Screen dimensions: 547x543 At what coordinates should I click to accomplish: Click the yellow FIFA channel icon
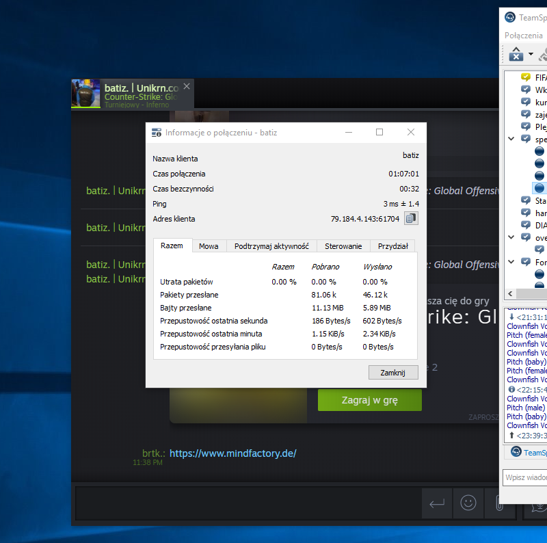(x=525, y=77)
